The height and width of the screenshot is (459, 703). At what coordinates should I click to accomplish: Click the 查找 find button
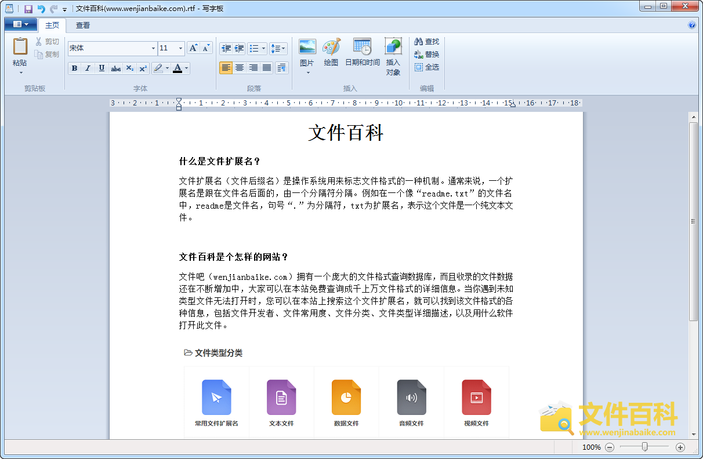pos(426,42)
